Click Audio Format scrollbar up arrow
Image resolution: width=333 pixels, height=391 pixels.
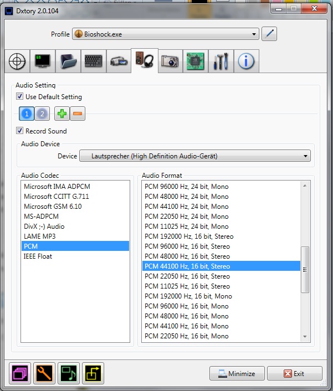[305, 186]
